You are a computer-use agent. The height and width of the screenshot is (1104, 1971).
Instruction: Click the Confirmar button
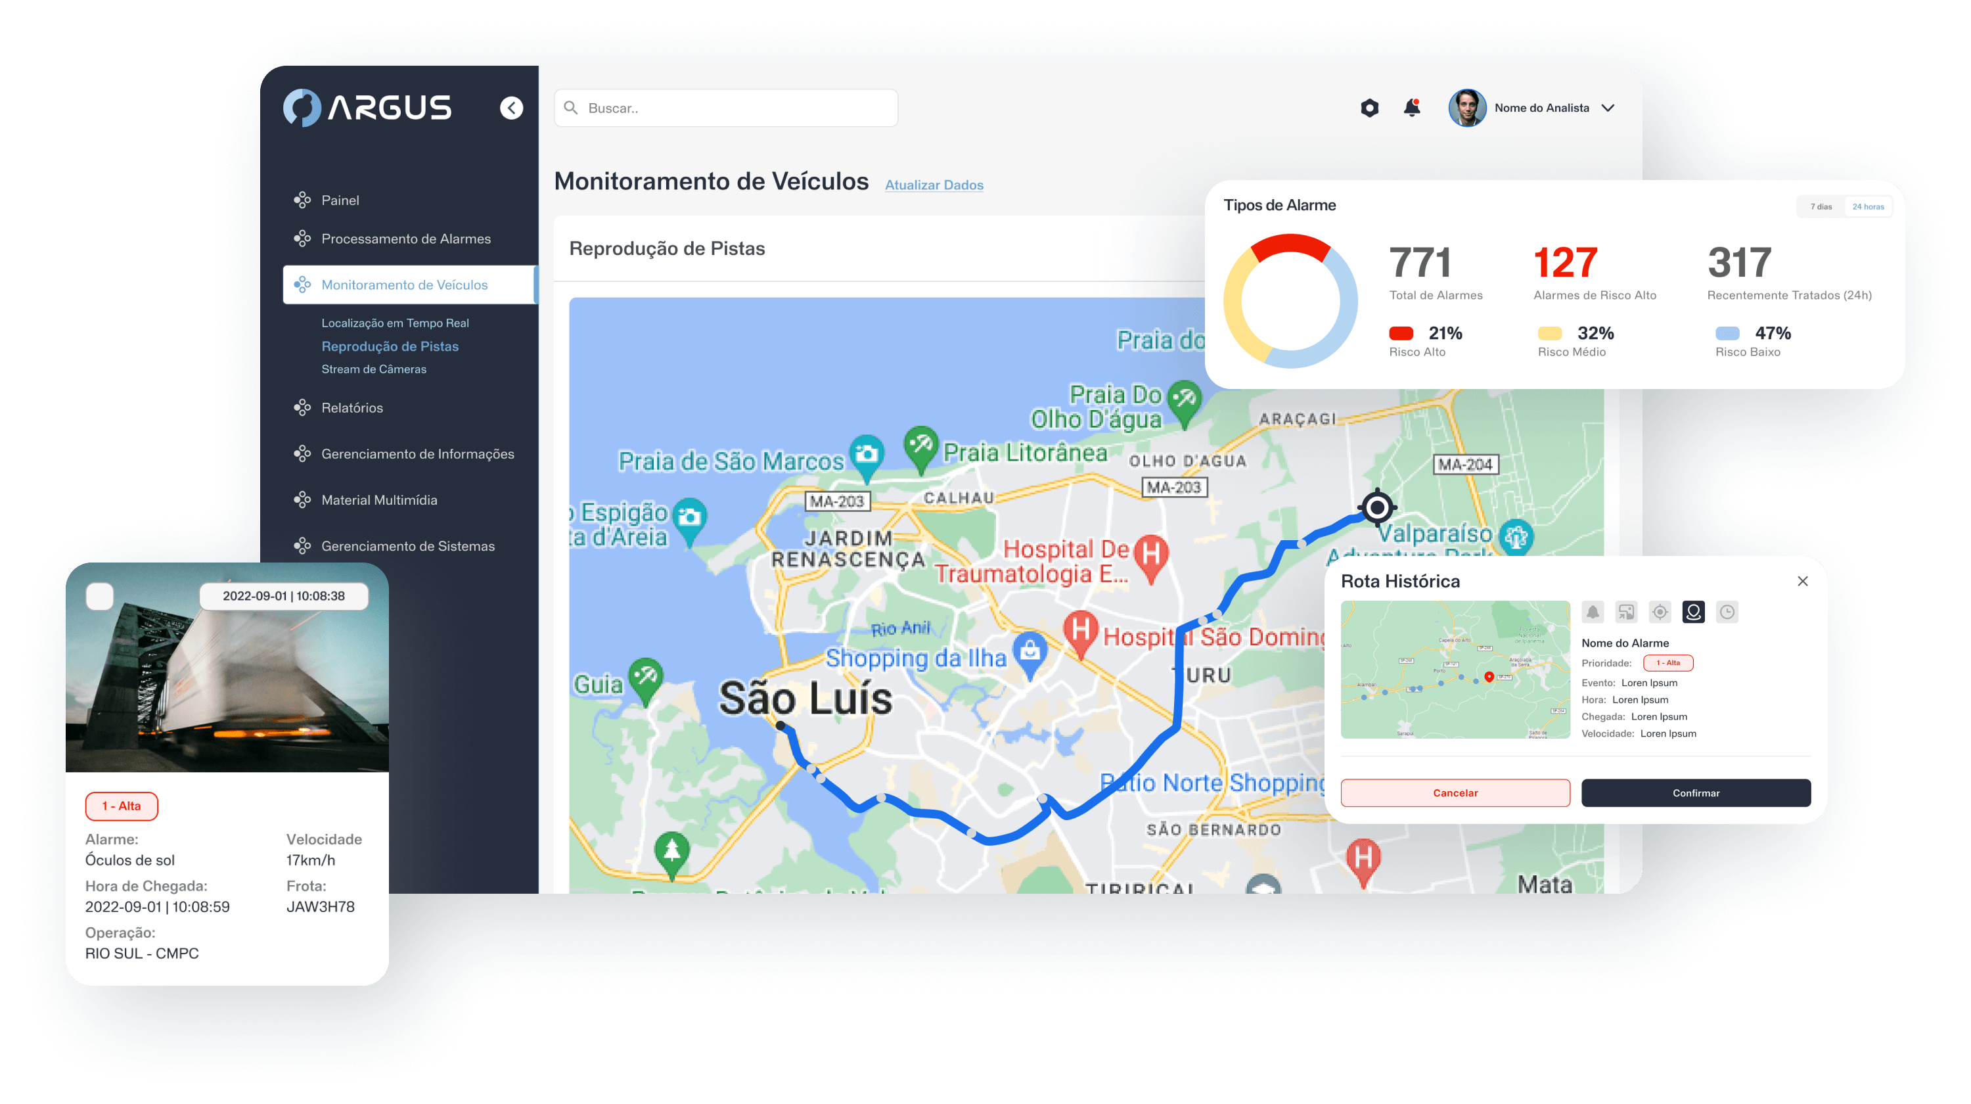pos(1696,793)
